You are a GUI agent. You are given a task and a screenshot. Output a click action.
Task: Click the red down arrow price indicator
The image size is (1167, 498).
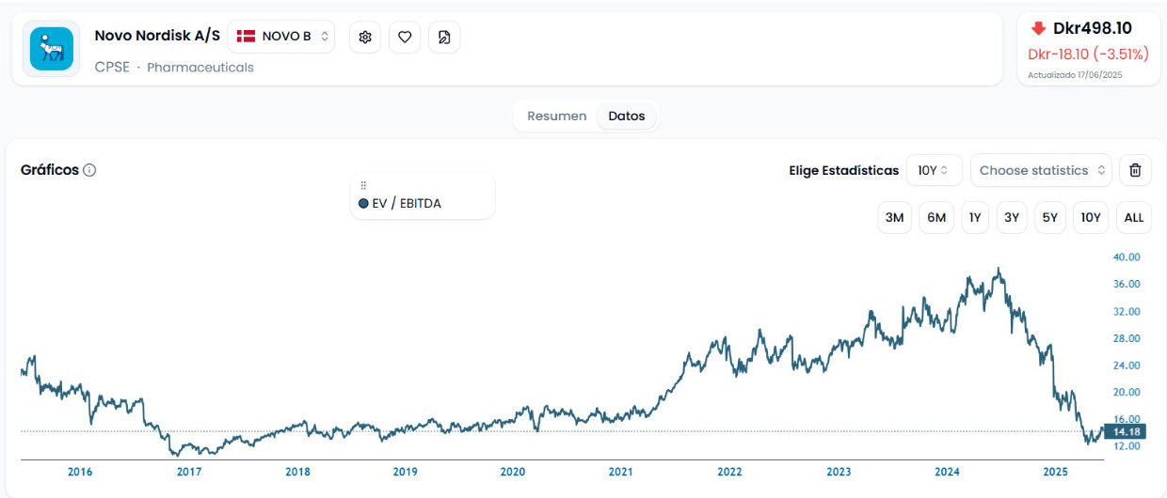coord(1039,28)
